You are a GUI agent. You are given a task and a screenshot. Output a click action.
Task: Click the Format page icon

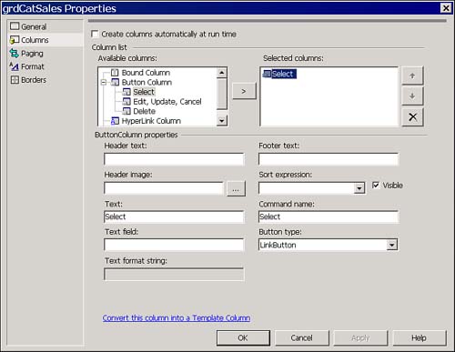pos(15,66)
